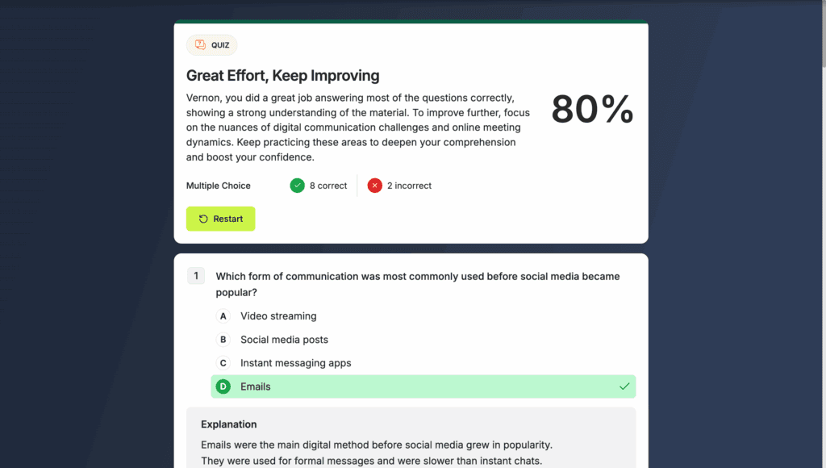This screenshot has height=468, width=826.
Task: Select option B letter circle
Action: tap(223, 340)
